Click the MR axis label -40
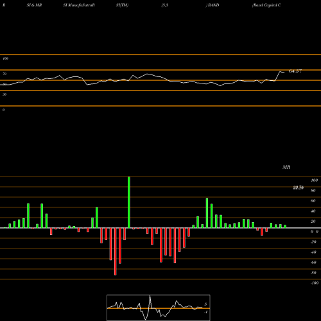The image size is (321, 321). 313,252
